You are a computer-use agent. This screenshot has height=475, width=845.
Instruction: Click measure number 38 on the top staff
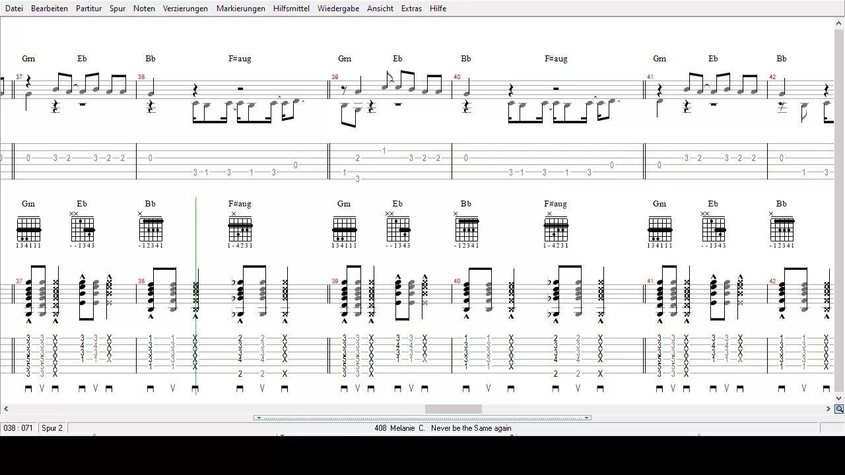pyautogui.click(x=141, y=77)
